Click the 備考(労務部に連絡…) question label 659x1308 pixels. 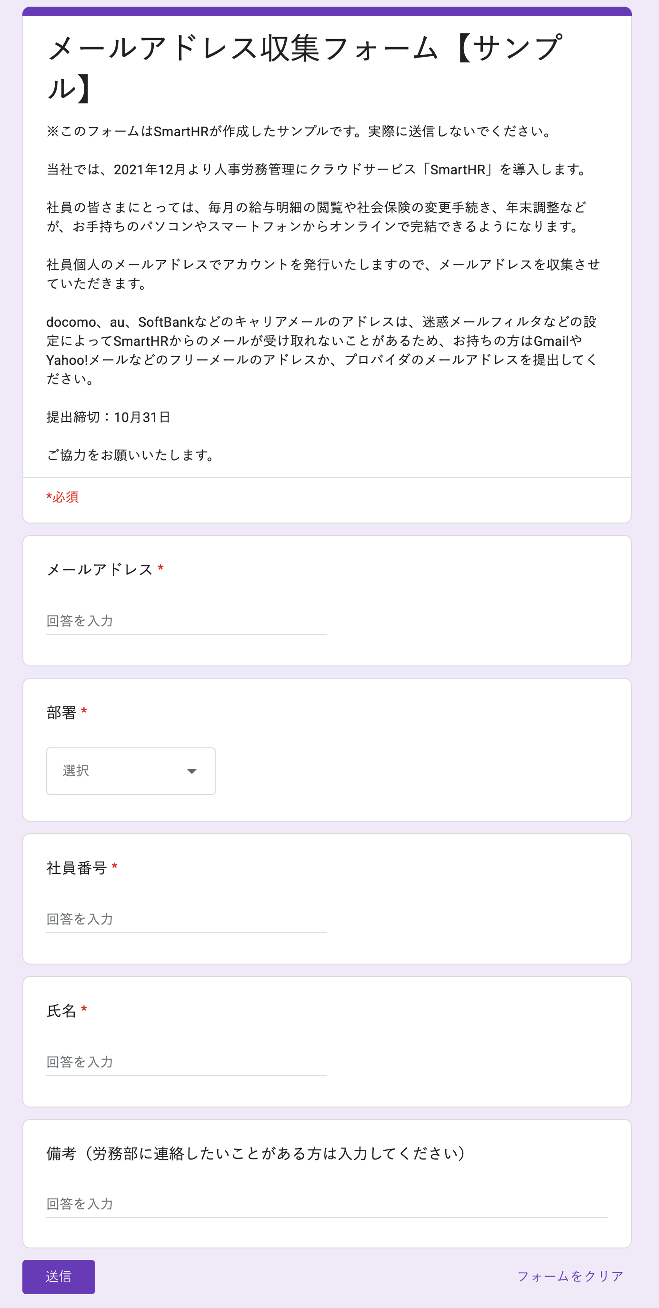tap(256, 1154)
